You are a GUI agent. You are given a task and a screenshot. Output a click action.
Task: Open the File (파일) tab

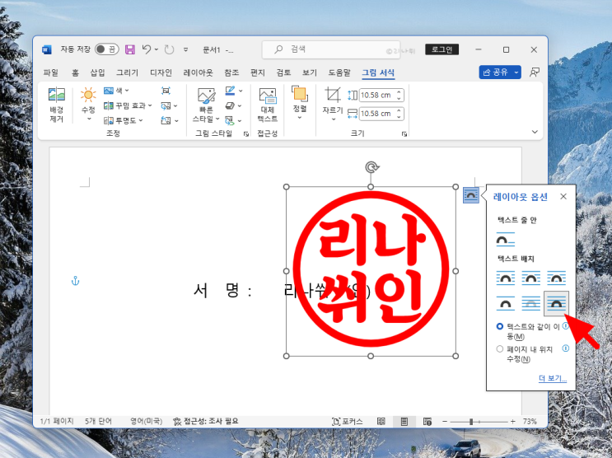tap(51, 72)
